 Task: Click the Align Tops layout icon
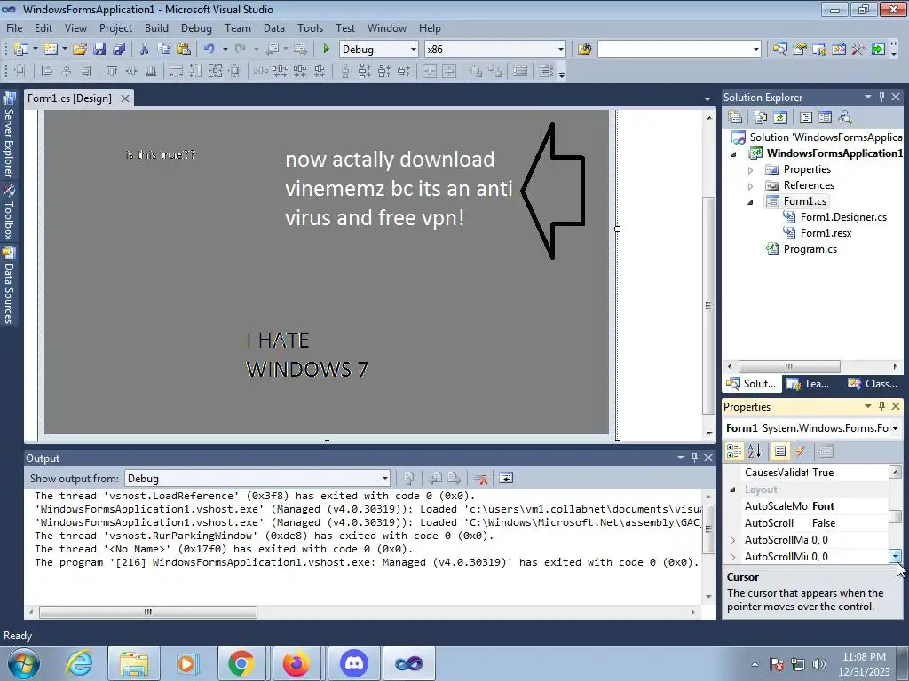(x=111, y=71)
